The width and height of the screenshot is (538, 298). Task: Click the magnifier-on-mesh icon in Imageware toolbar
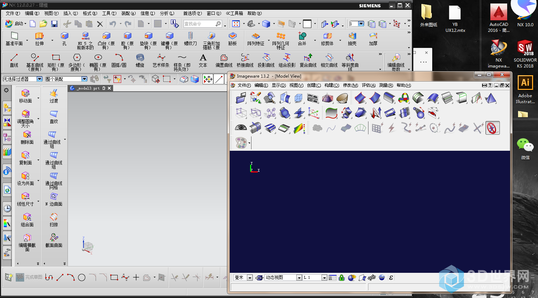point(270,98)
